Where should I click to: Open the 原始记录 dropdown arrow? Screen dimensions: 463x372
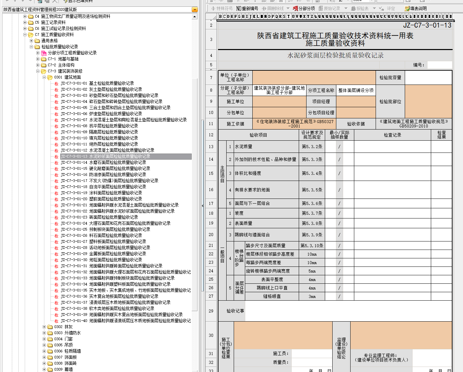(x=346, y=8)
